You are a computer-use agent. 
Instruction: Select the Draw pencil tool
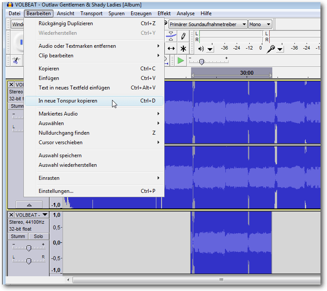(x=183, y=36)
